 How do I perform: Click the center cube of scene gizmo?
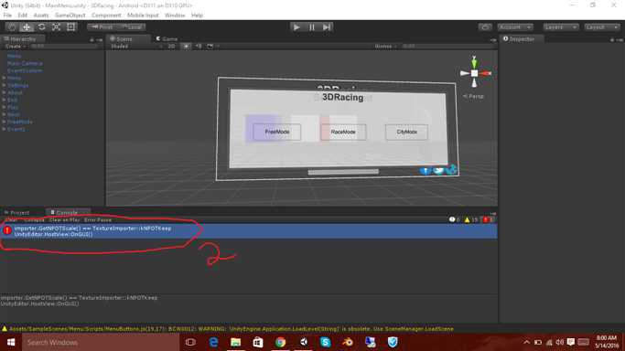474,73
